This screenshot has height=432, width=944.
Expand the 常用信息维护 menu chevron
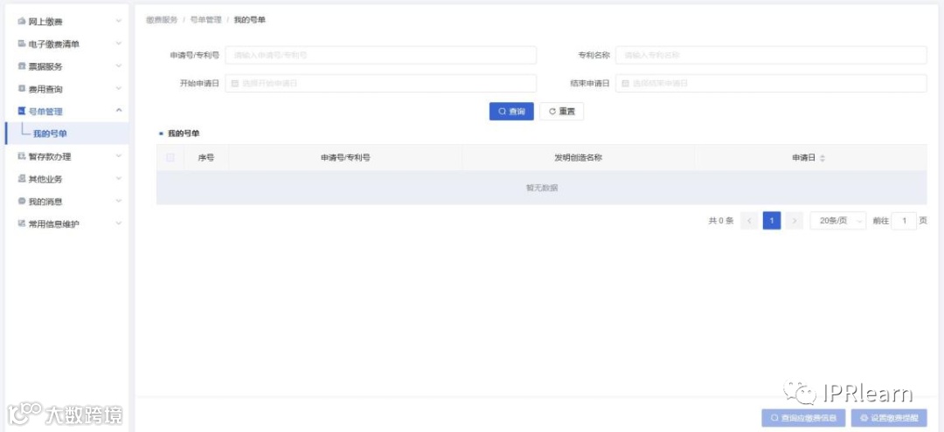coord(119,223)
